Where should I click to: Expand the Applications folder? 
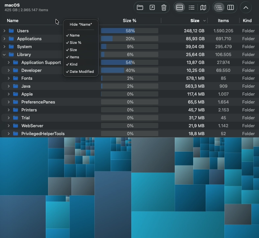(5, 39)
